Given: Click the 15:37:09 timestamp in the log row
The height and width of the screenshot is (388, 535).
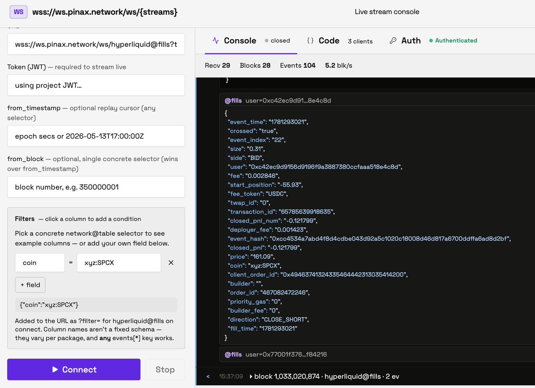Looking at the screenshot, I should [231, 376].
